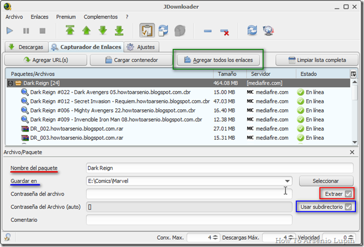Click Agregar todos los enlaces button
Screen dimensions: 364x247
[222, 59]
